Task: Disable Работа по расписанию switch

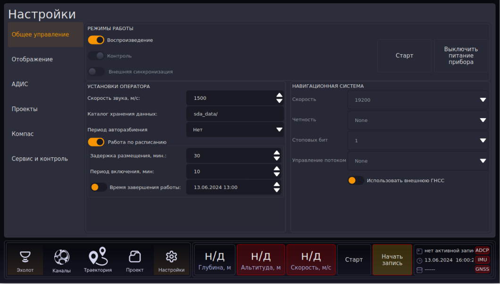Action: coord(96,142)
